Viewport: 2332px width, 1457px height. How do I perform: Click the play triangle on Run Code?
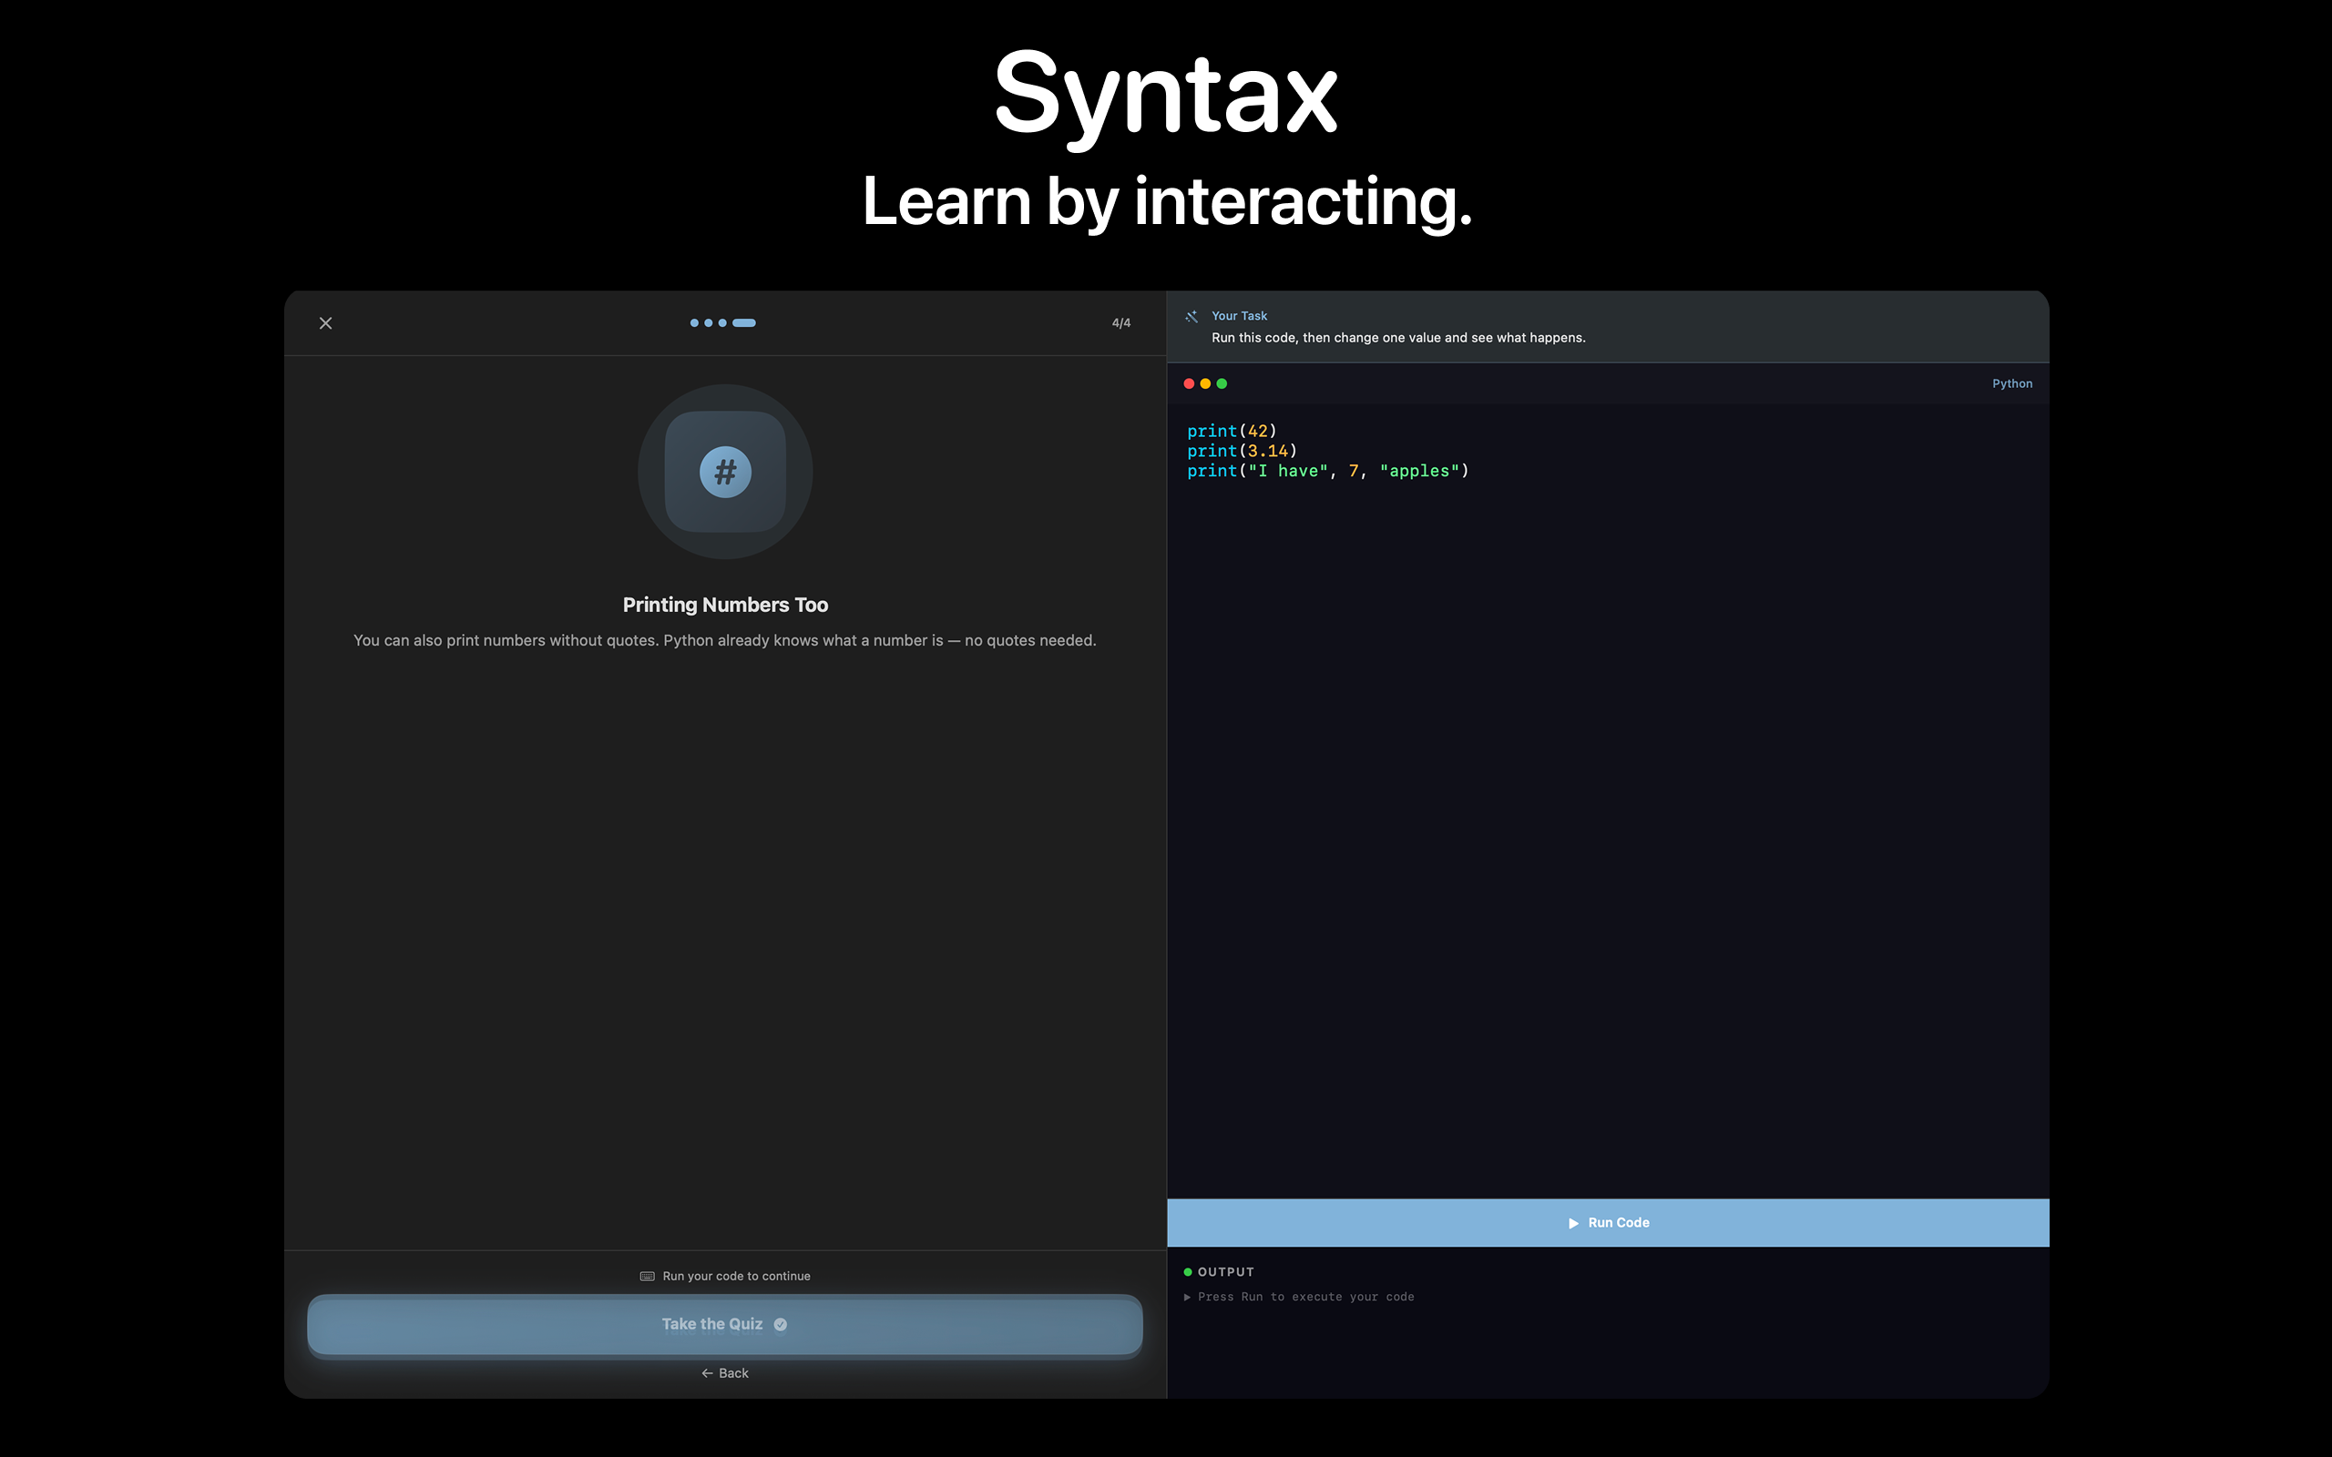pyautogui.click(x=1573, y=1223)
